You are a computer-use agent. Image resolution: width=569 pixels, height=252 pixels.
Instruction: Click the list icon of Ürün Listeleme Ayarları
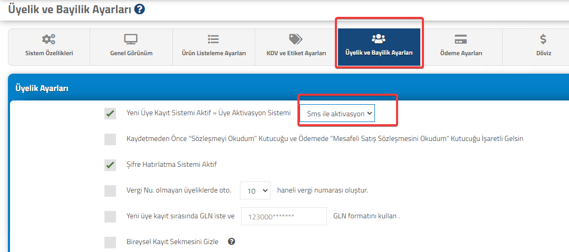pyautogui.click(x=214, y=39)
